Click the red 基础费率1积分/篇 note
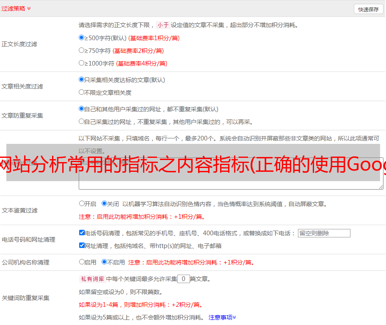Image resolution: width=386 pixels, height=325 pixels. coord(154,38)
